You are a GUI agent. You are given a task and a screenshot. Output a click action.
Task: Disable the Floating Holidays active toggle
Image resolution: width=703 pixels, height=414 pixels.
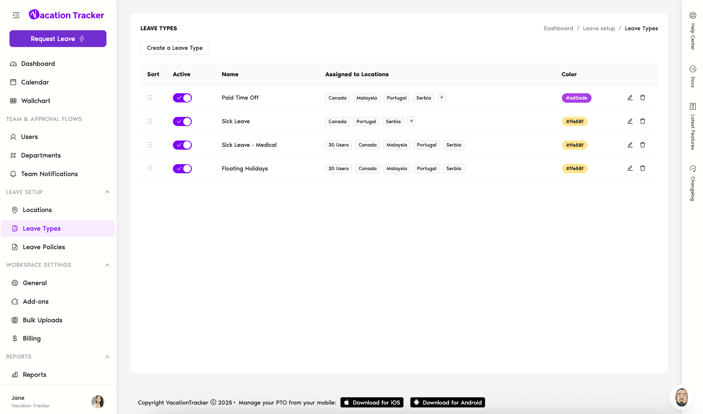[x=182, y=168]
